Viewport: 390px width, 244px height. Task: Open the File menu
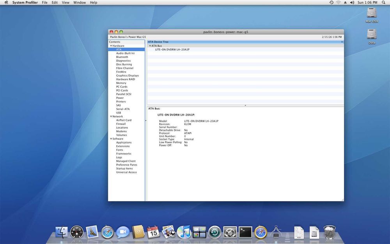[x=45, y=2]
